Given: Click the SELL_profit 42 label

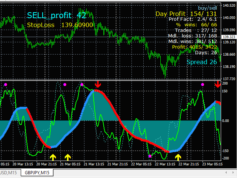Looking at the screenshot, I should [57, 15].
